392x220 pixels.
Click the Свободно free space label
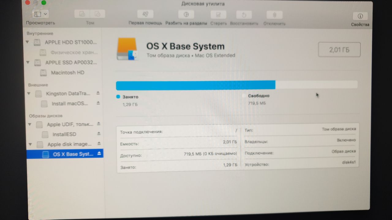pyautogui.click(x=259, y=96)
